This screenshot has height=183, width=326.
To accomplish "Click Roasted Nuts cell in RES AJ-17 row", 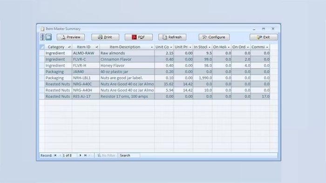I will (x=58, y=96).
